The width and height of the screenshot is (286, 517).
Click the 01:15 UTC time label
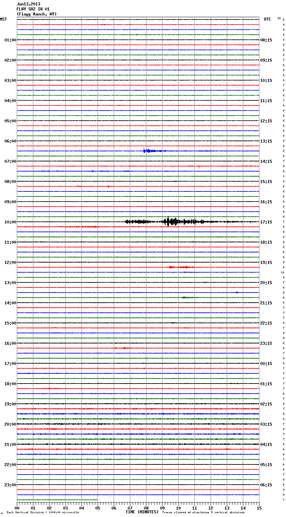[x=266, y=384]
